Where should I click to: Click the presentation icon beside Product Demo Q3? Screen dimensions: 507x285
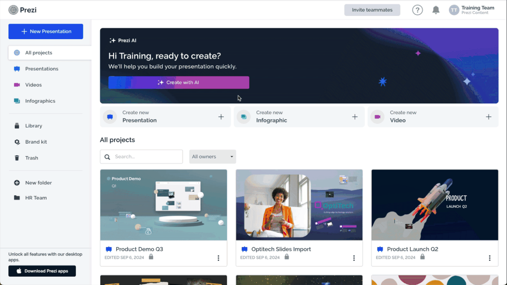pyautogui.click(x=109, y=249)
